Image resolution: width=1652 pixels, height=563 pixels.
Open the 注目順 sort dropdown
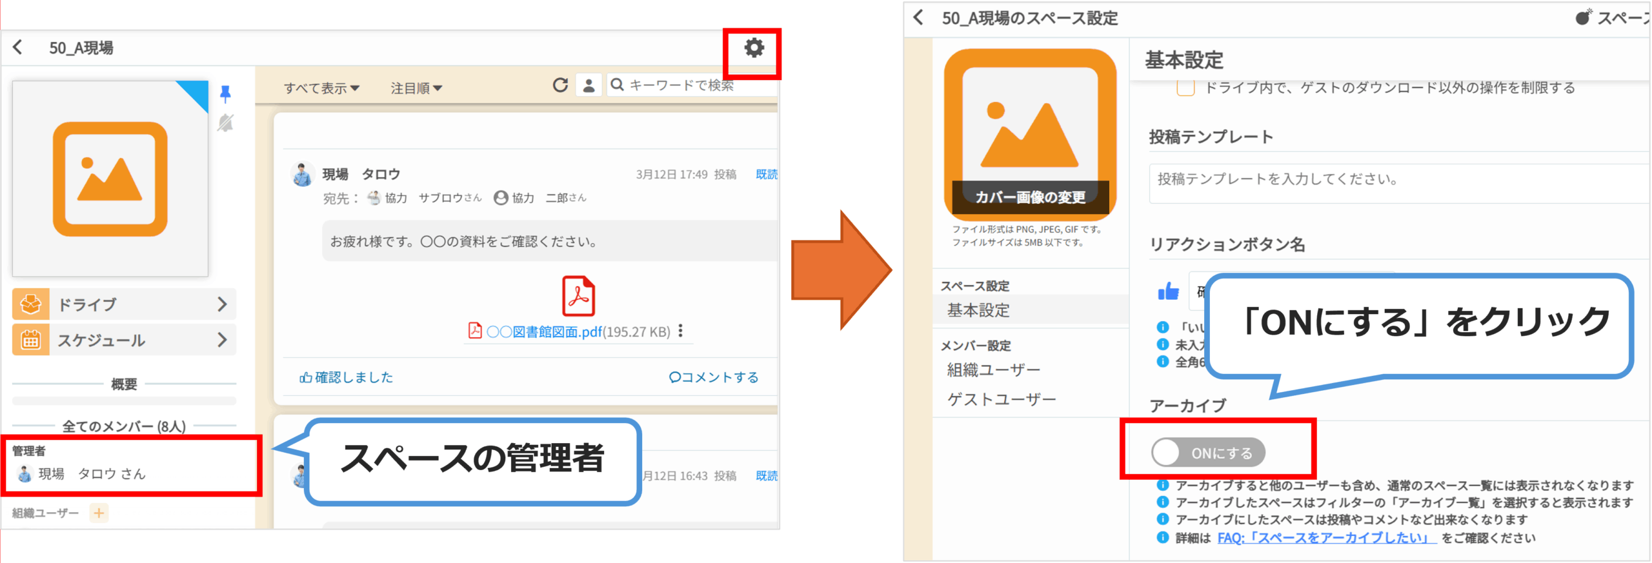click(416, 88)
